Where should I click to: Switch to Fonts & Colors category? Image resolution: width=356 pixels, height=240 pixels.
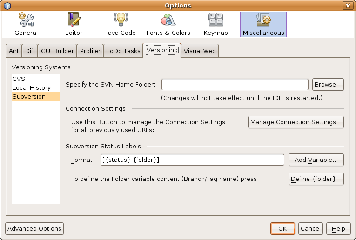[168, 24]
